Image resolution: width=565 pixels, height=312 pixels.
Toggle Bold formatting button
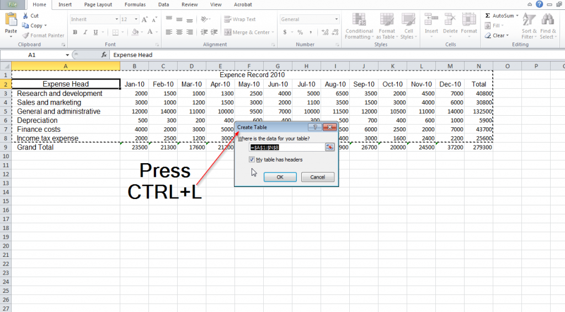76,33
